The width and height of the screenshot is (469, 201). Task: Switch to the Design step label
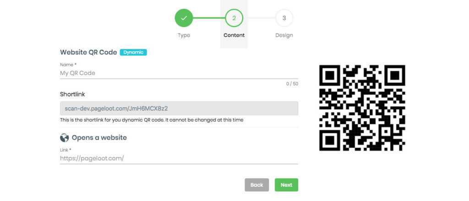click(284, 35)
